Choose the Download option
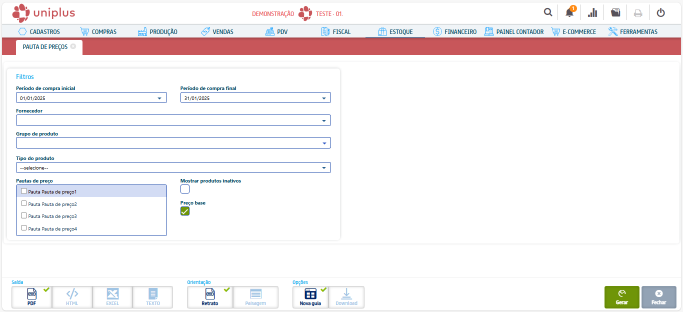 [x=346, y=297]
